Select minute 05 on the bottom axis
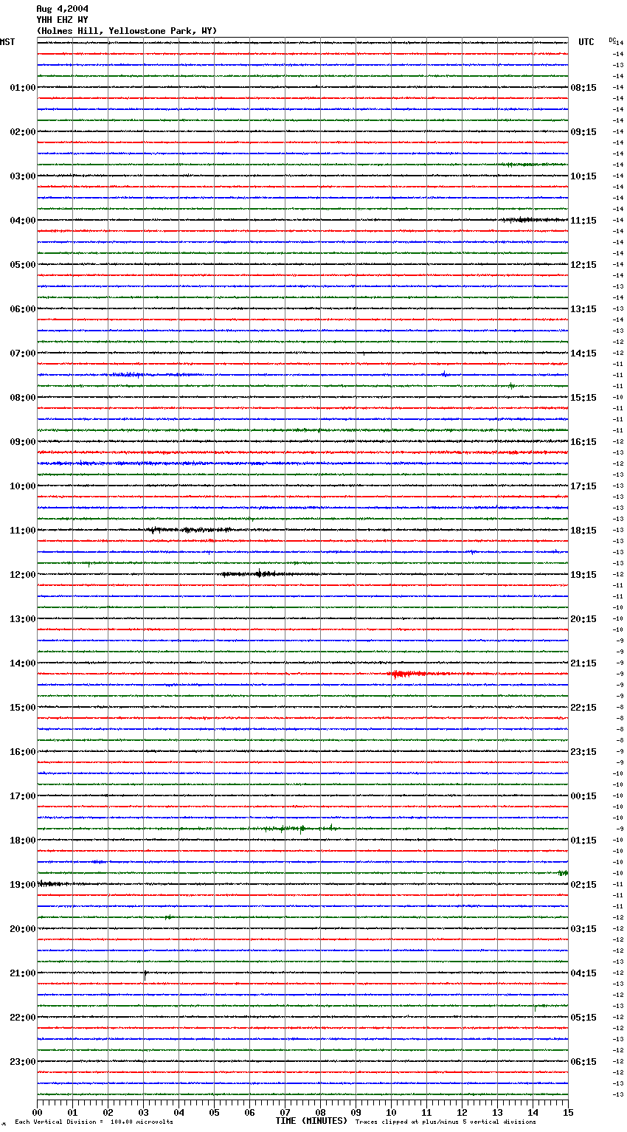The width and height of the screenshot is (627, 1132). [214, 1112]
